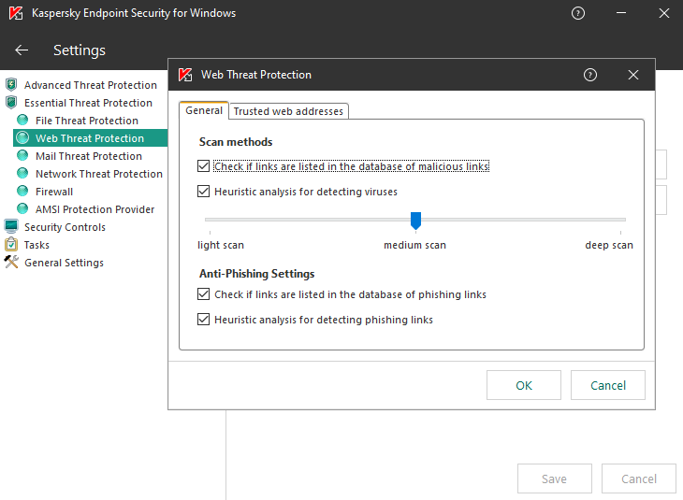The image size is (683, 500).
Task: Toggle heuristic analysis for detecting viruses
Action: 204,192
